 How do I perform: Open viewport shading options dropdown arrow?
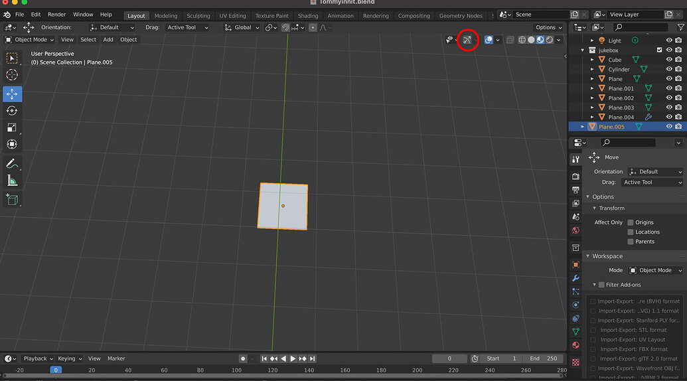(x=559, y=40)
